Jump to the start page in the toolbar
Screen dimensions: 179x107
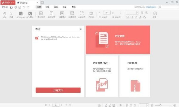[x=103, y=17]
